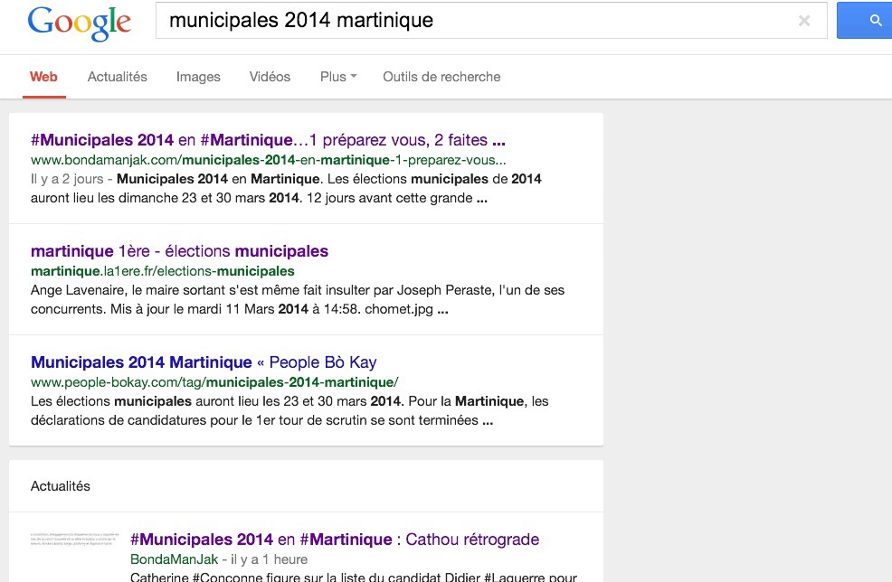Open the Vidéos tab
This screenshot has width=892, height=582.
pyautogui.click(x=270, y=77)
